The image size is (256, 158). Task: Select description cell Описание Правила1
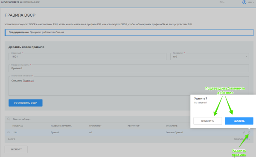(175, 132)
